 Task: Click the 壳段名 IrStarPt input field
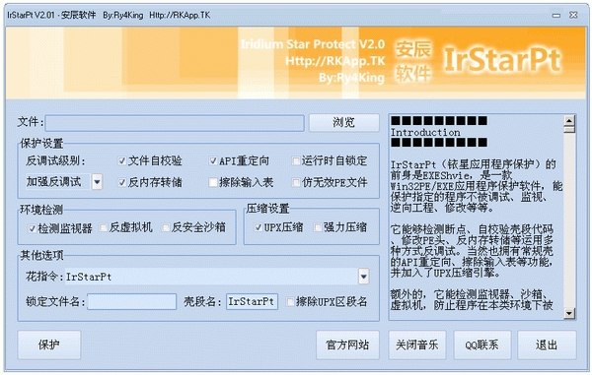(253, 301)
